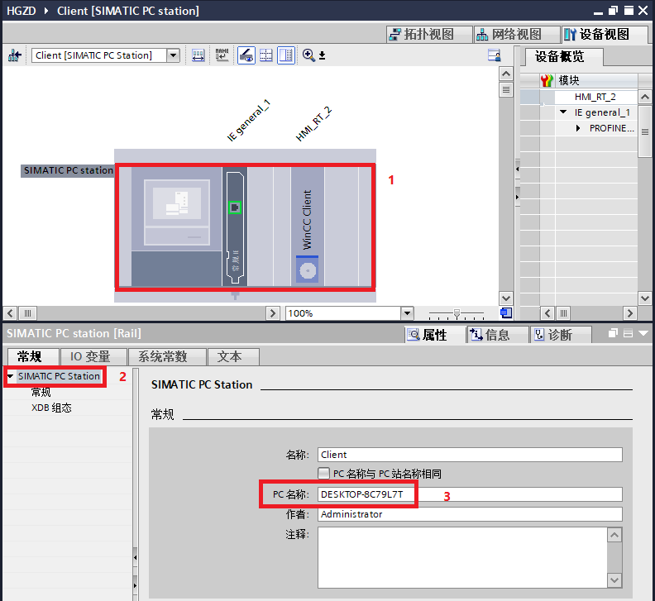The height and width of the screenshot is (601, 655).
Task: Select the IO 变量 tab
Action: (x=93, y=356)
